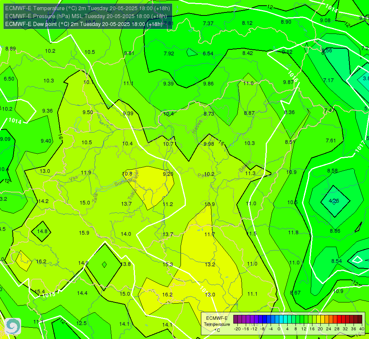Click the 1016 isobar label
The image size is (369, 339).
pyautogui.click(x=292, y=76)
